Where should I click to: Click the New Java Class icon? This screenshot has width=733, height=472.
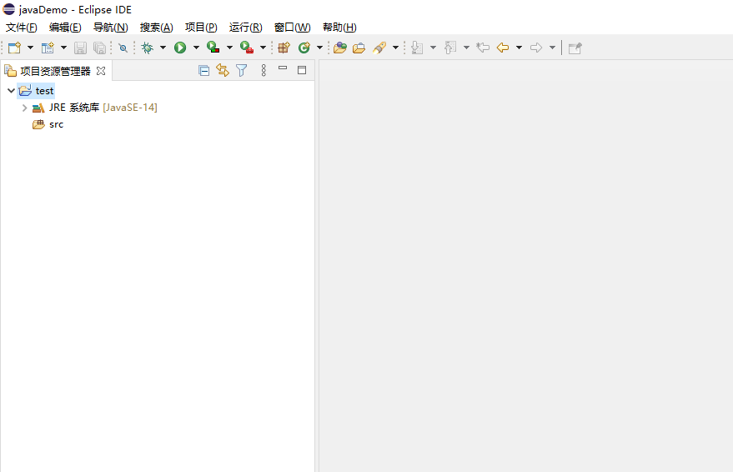click(304, 48)
